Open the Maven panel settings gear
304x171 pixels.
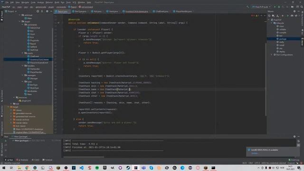(x=294, y=11)
